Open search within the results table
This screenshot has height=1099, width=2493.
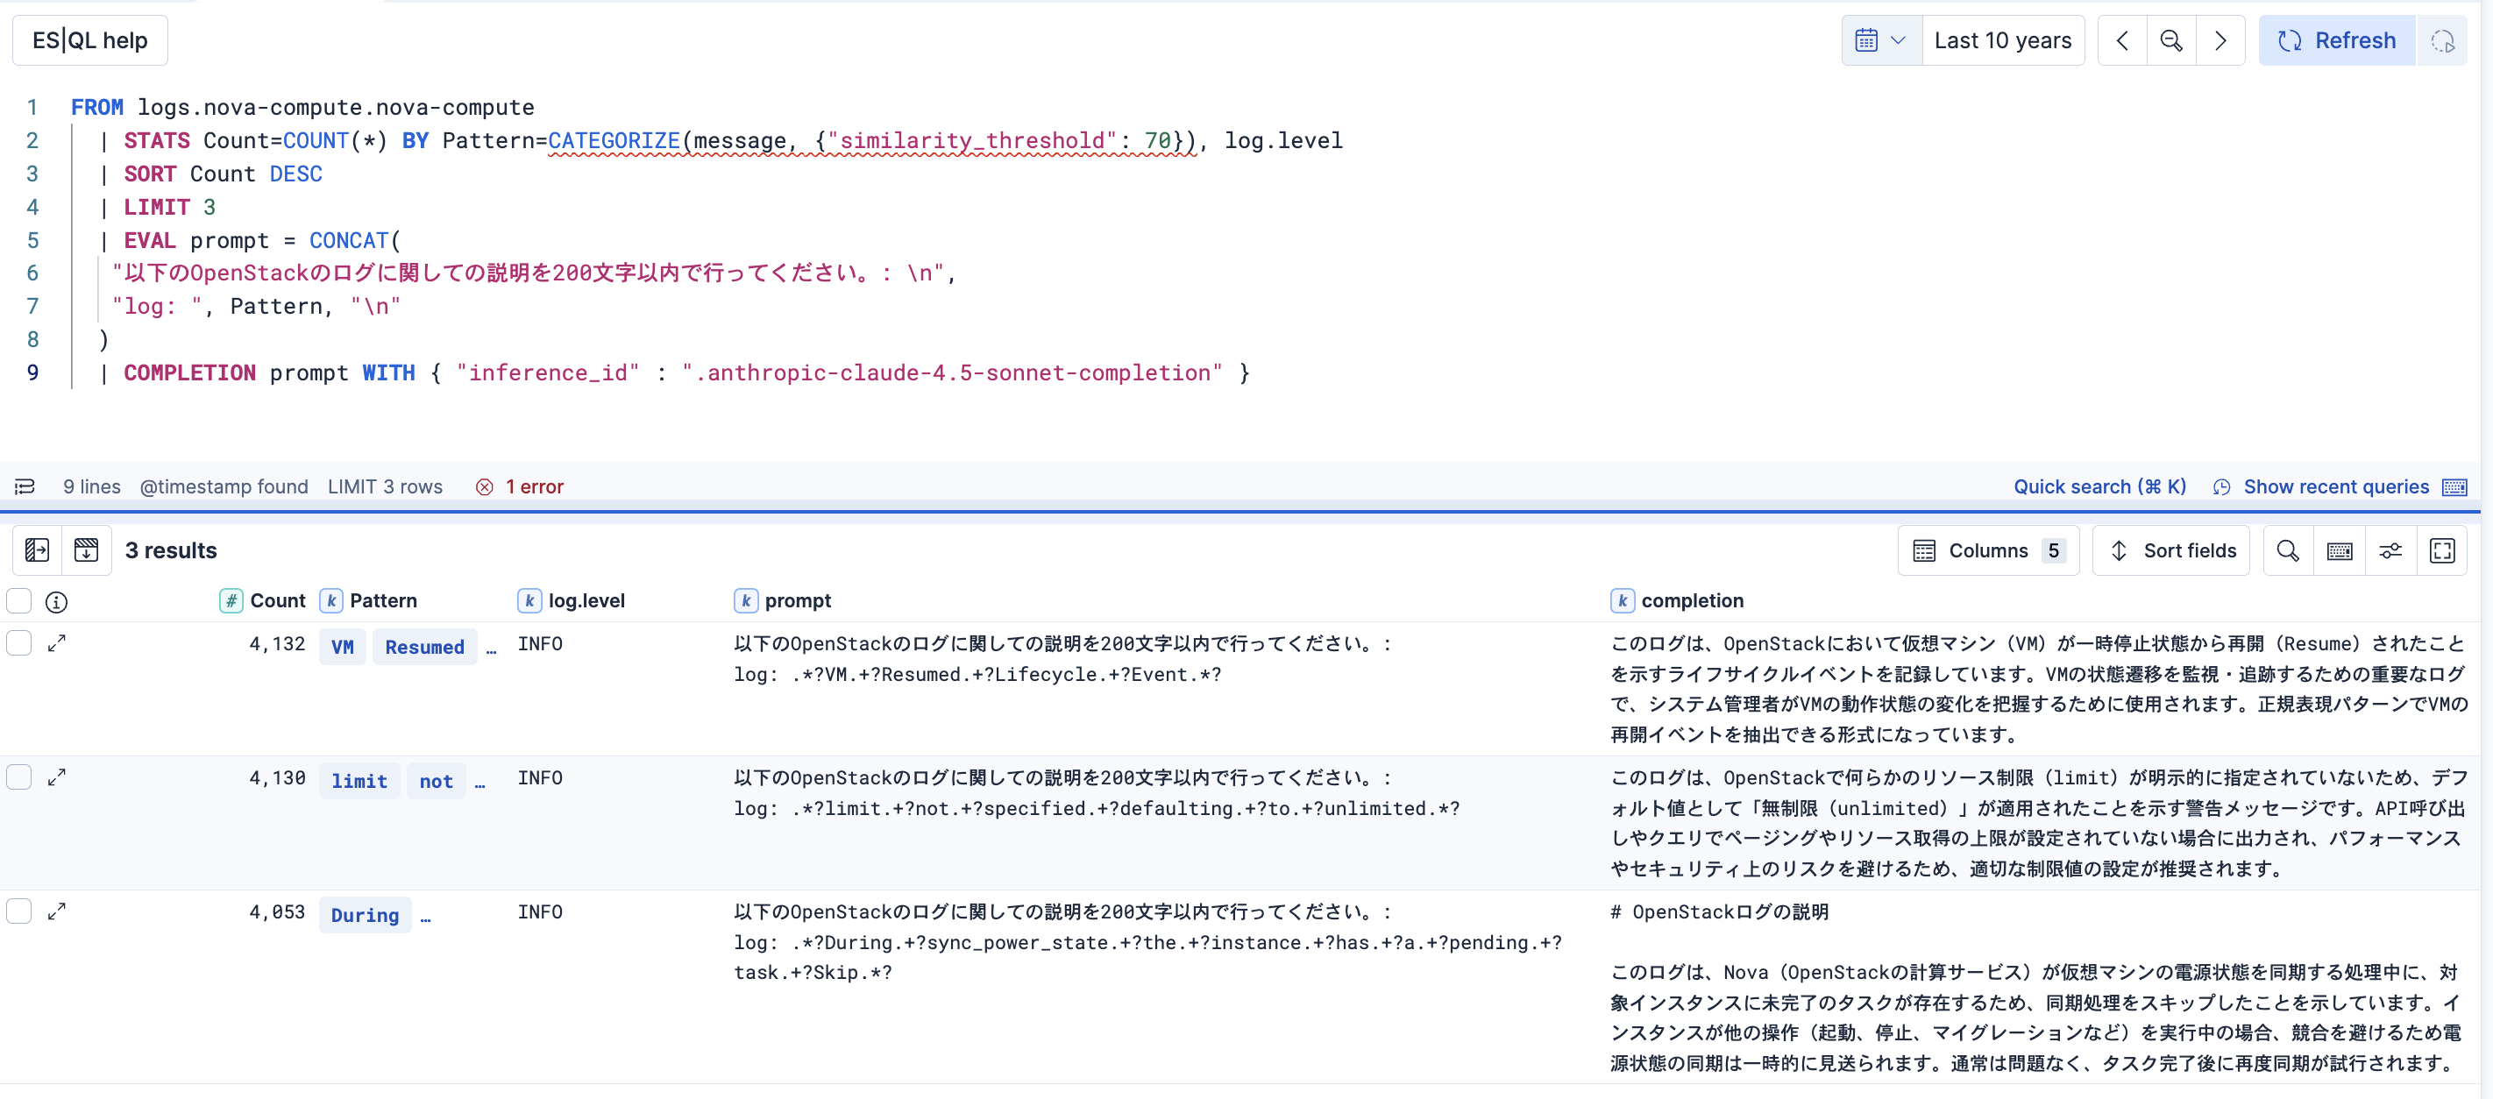[x=2288, y=550]
